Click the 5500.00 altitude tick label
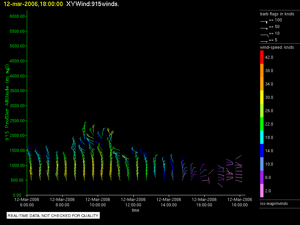300x225 pixels. (17, 31)
